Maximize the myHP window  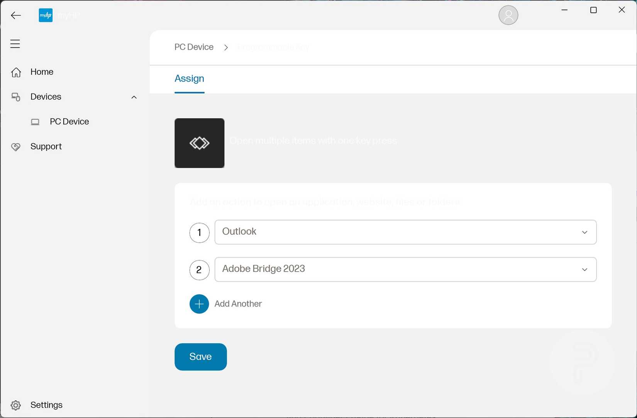click(593, 10)
